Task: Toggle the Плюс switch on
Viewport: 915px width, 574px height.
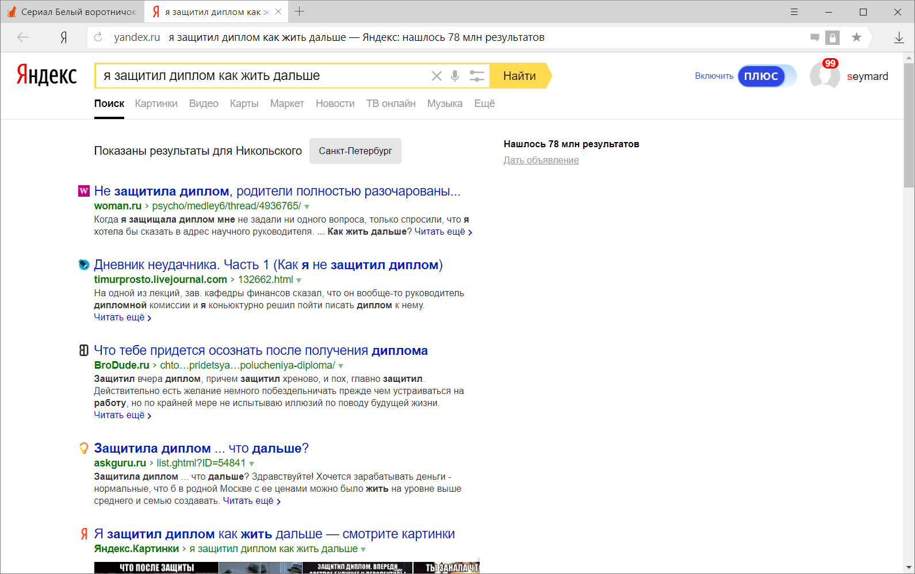Action: coord(767,76)
